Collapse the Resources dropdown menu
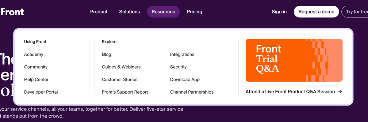The image size is (368, 122). 163,12
